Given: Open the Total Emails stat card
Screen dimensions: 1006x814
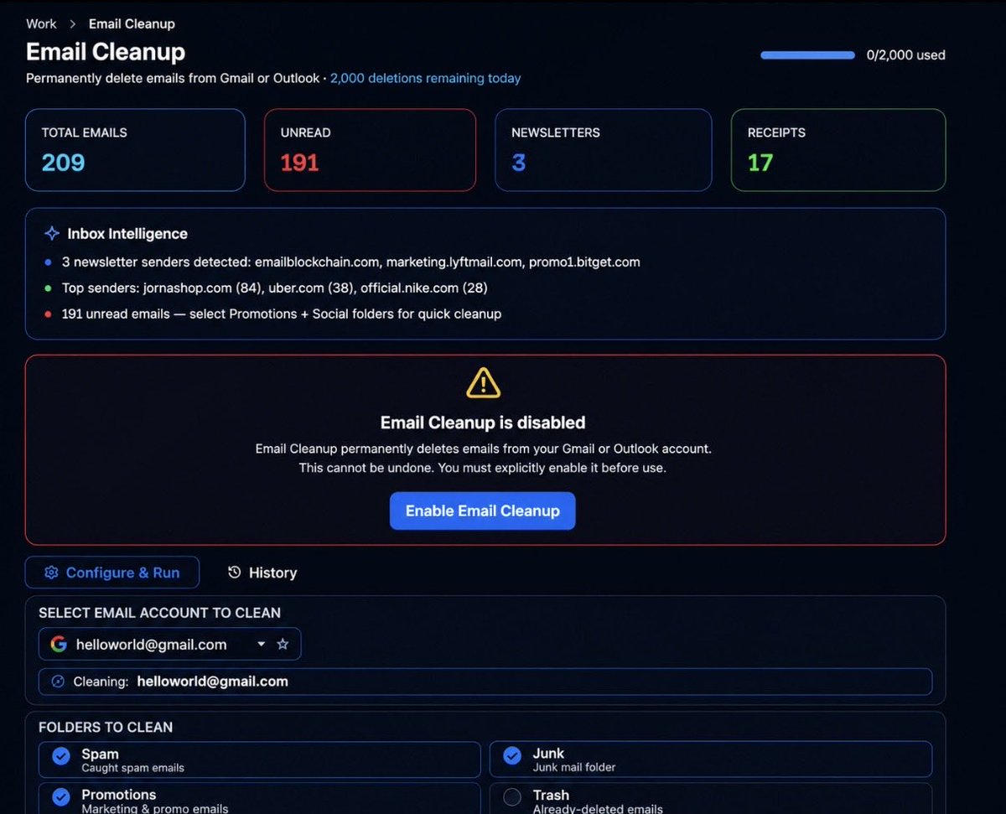Looking at the screenshot, I should 135,150.
